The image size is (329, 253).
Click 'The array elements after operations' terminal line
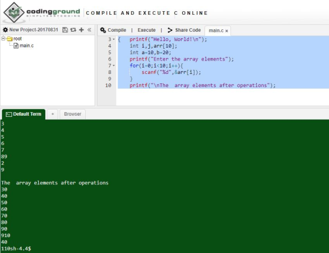55,183
